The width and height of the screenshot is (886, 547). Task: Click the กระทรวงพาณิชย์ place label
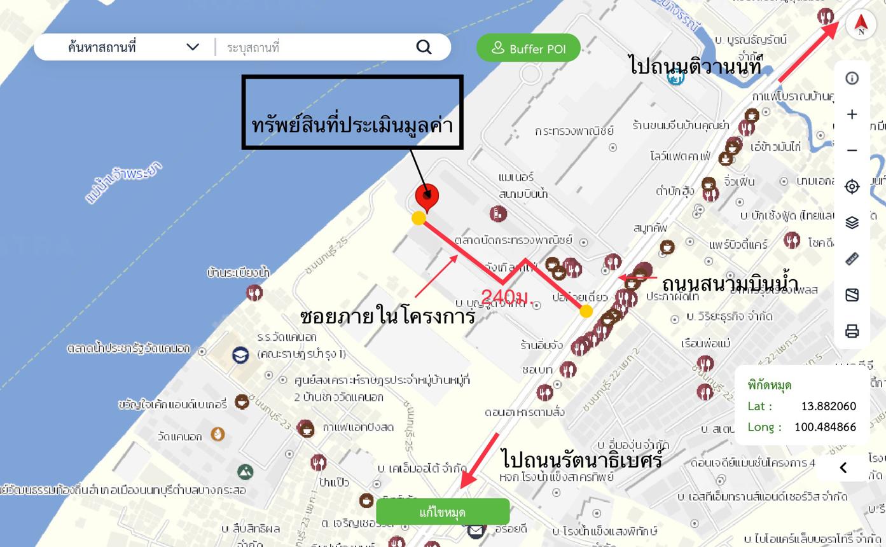(x=574, y=132)
